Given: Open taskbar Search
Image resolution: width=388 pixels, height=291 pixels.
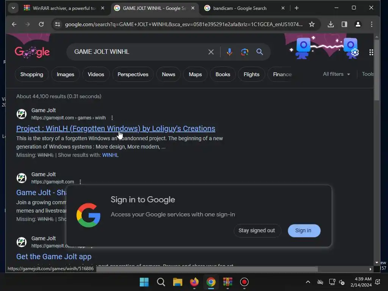Looking at the screenshot, I should point(161,282).
